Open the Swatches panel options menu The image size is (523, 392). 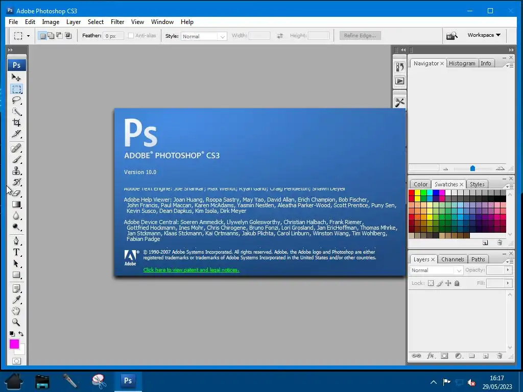pos(510,187)
